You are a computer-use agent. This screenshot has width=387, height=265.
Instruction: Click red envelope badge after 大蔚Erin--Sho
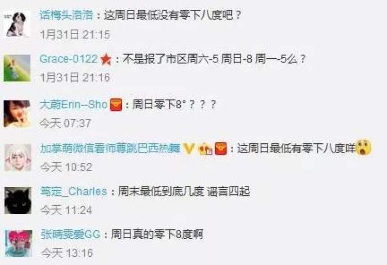coord(116,105)
